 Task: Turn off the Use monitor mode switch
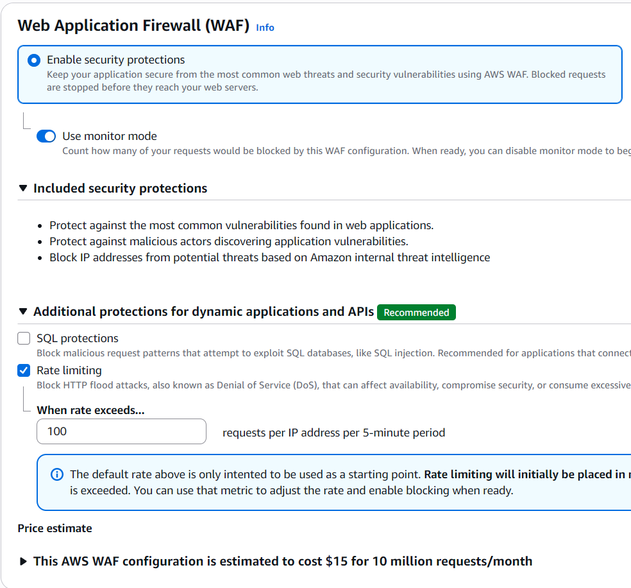(46, 136)
